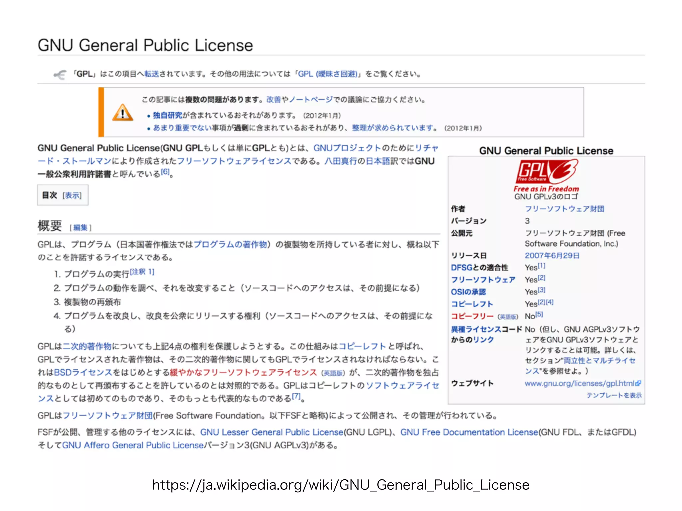Click あまり重要でない link in notice
Screen dimensions: 682x511
[x=182, y=128]
